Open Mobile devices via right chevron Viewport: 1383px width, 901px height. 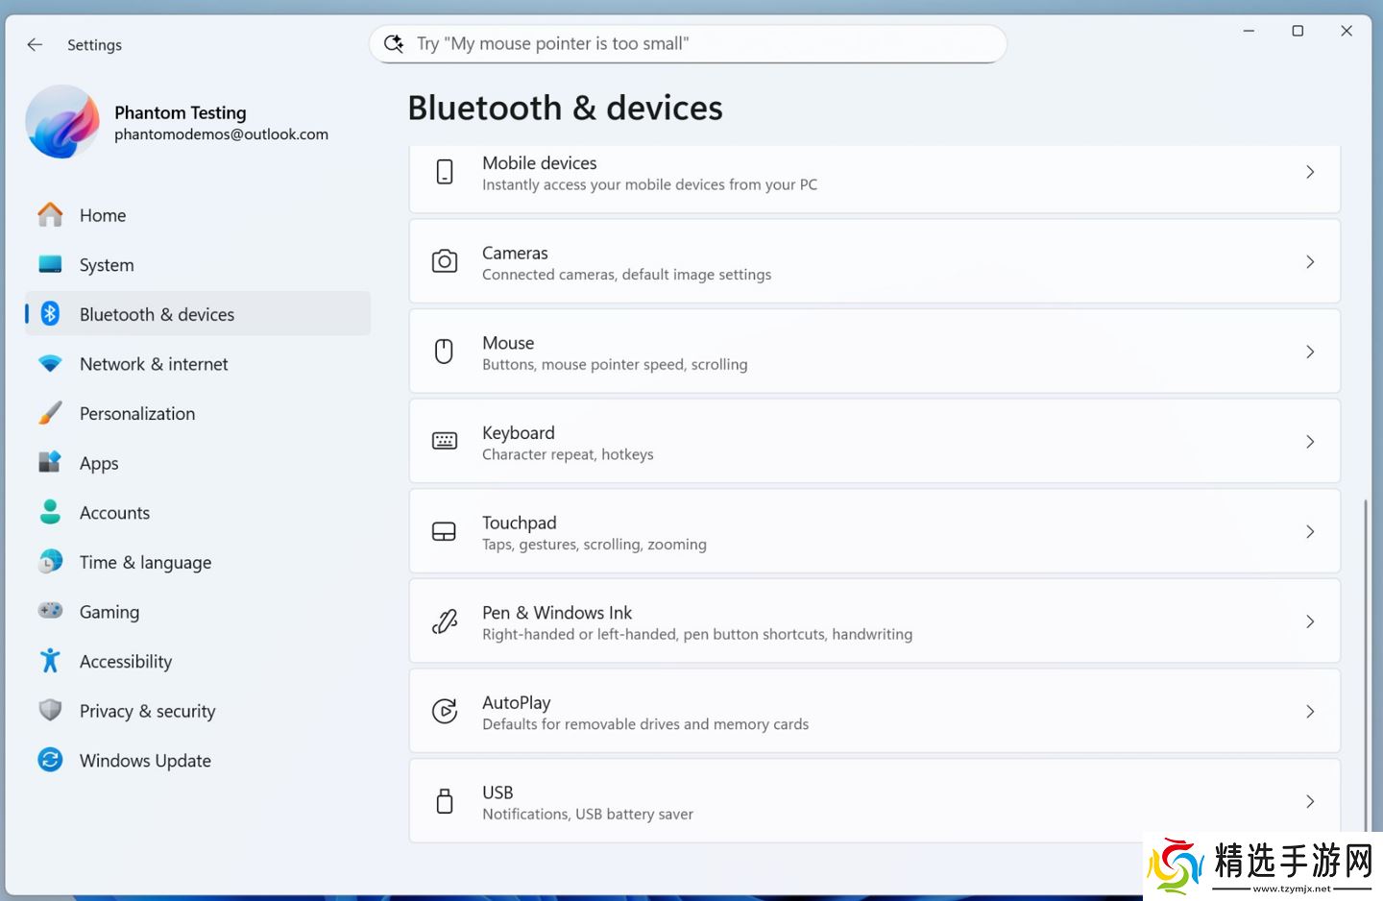click(1310, 172)
